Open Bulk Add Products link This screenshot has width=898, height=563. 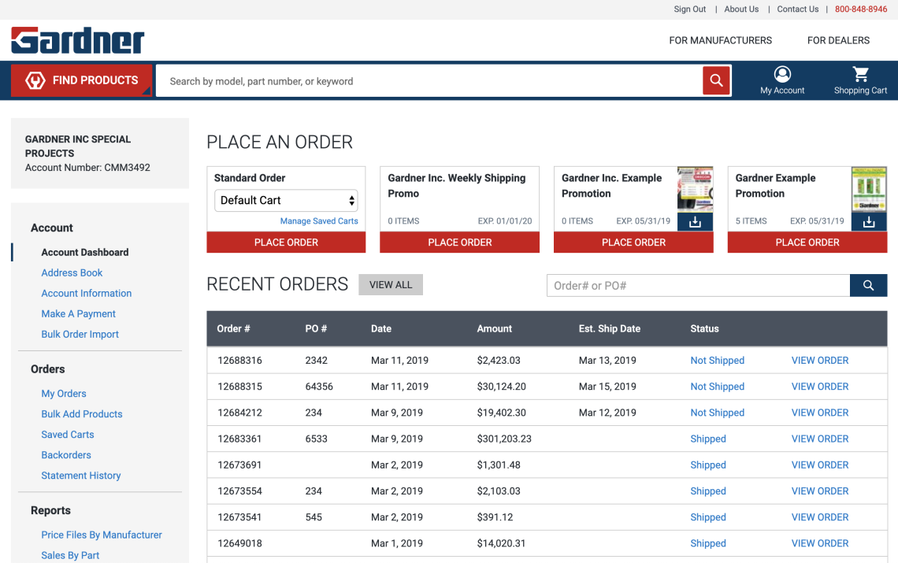click(x=82, y=414)
